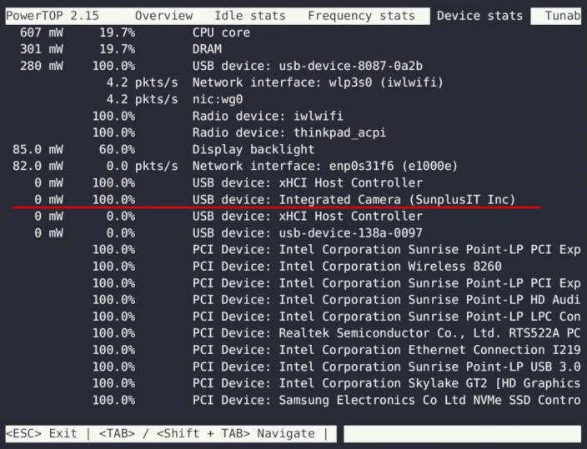Click the highlighted Device stats tab
Viewport: 587px width, 449px height.
pos(479,16)
